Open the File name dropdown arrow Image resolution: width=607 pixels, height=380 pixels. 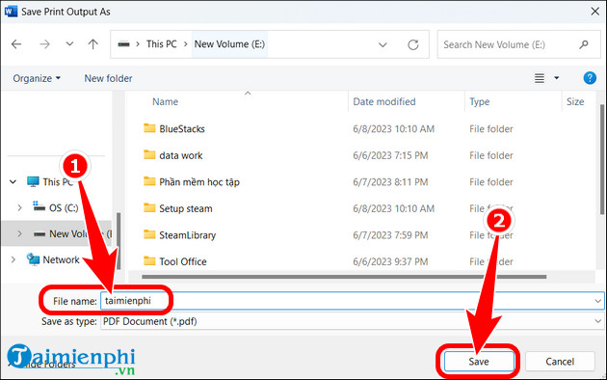pyautogui.click(x=597, y=301)
